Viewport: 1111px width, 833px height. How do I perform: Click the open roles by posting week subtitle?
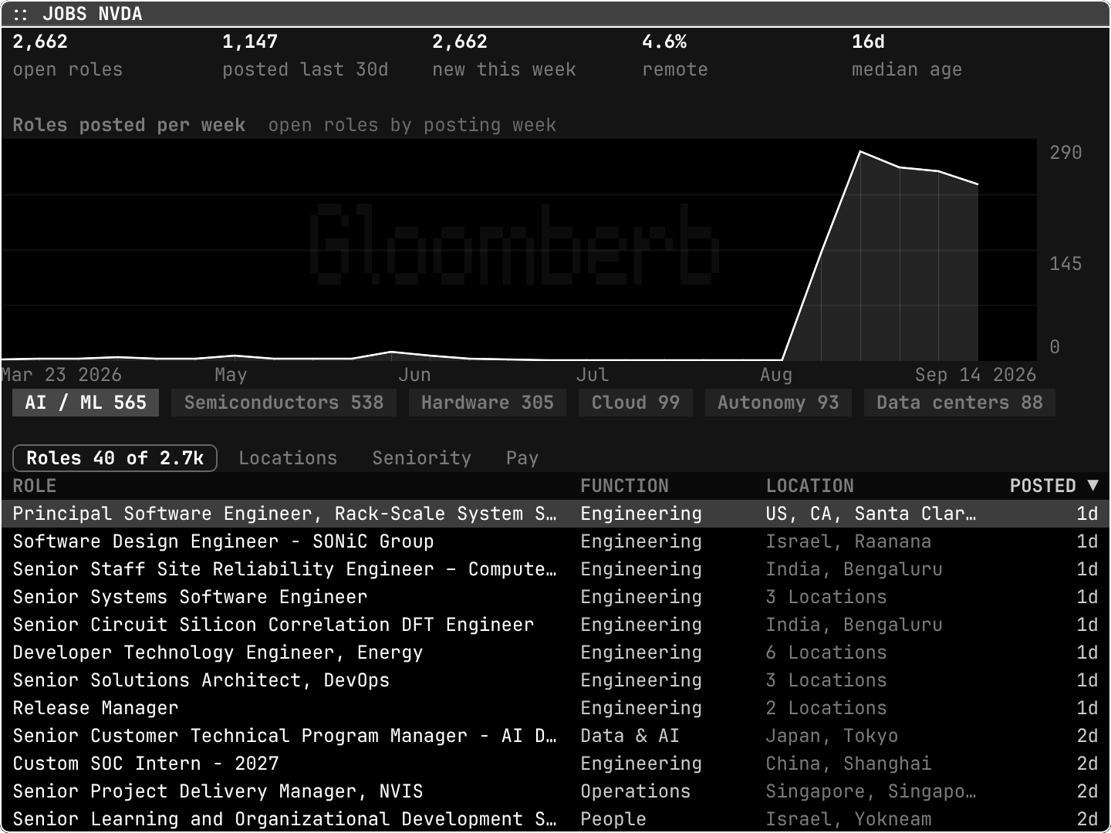point(412,125)
